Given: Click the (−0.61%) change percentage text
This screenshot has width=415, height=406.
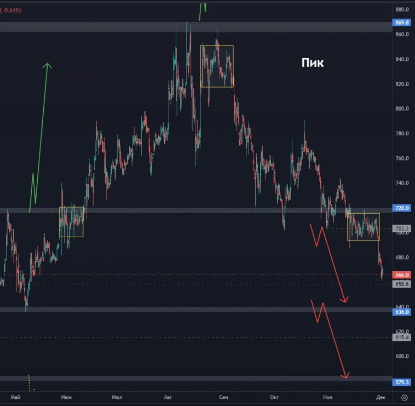Looking at the screenshot, I should click(x=10, y=10).
